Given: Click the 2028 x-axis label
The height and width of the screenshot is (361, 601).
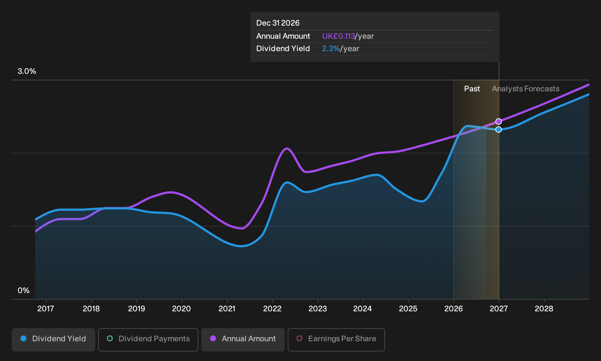Looking at the screenshot, I should (544, 309).
